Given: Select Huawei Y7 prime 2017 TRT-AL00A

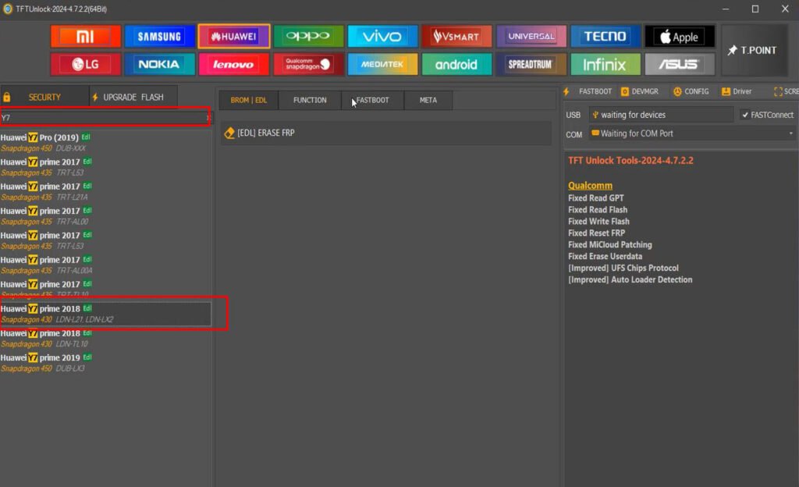Looking at the screenshot, I should click(105, 265).
